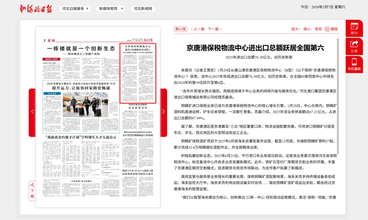
Task: Go to next page with right arrow
Action: 164,112
